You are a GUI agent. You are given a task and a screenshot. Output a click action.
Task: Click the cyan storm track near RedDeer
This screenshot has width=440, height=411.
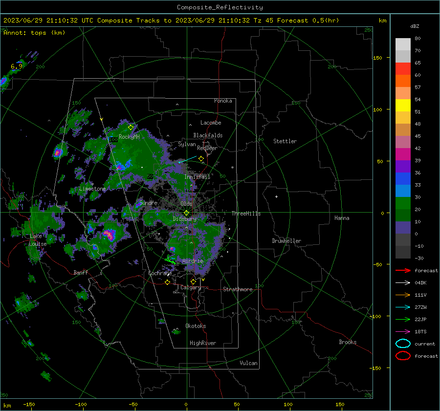tap(188, 159)
